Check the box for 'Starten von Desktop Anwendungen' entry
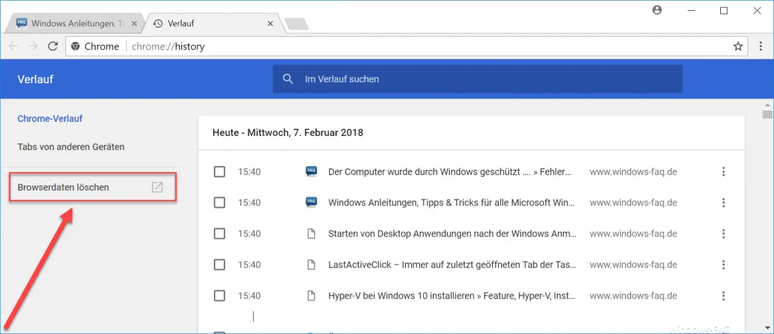Image resolution: width=774 pixels, height=334 pixels. [220, 234]
